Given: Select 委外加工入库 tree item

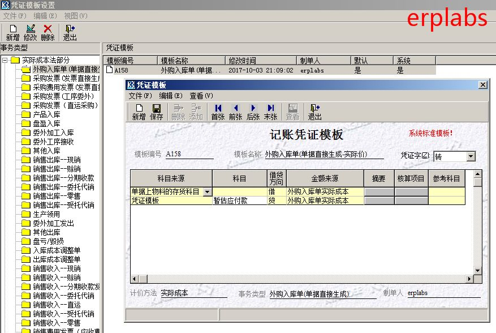Looking at the screenshot, I should pos(53,133).
